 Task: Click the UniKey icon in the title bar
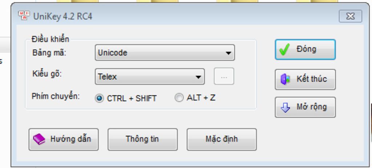[24, 16]
